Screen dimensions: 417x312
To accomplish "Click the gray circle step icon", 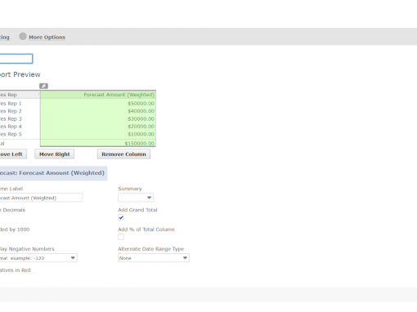I will (23, 37).
